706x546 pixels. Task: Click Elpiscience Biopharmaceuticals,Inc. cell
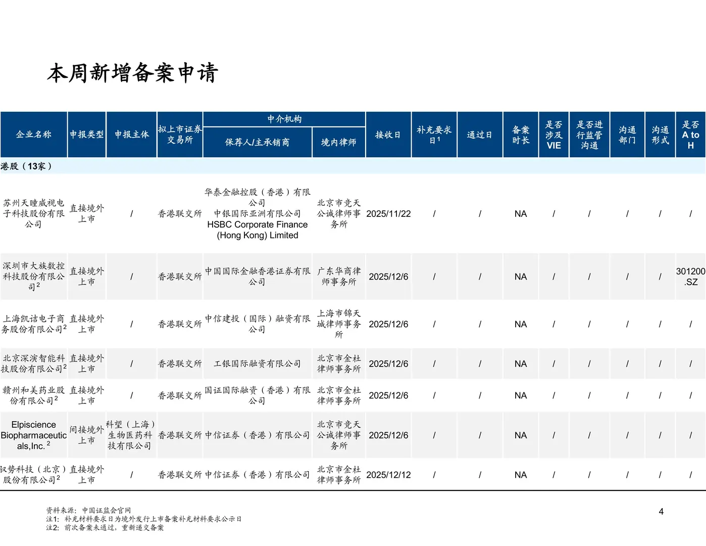click(33, 435)
